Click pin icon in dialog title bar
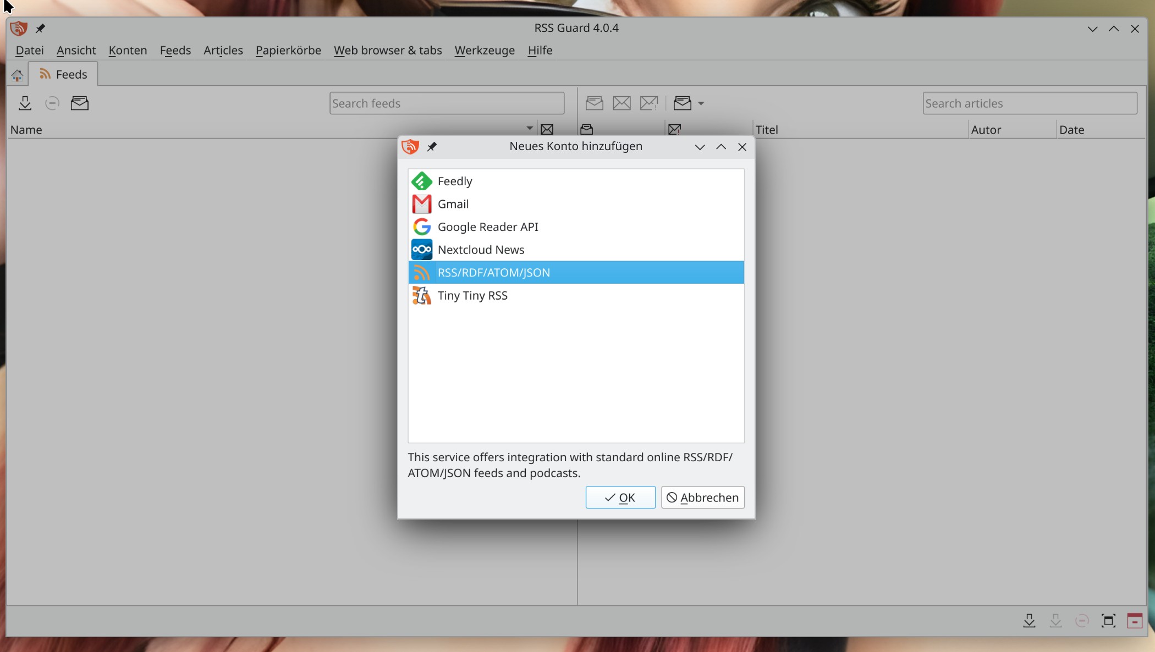This screenshot has height=652, width=1155. pyautogui.click(x=432, y=146)
